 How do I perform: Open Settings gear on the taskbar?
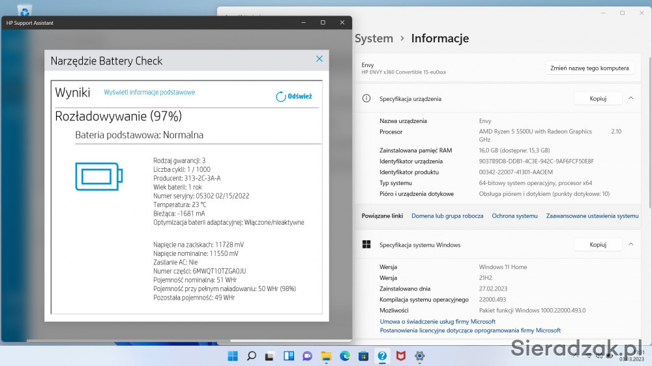[x=419, y=356]
